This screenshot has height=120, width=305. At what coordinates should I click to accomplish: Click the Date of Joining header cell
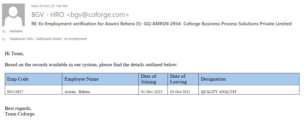point(149,79)
